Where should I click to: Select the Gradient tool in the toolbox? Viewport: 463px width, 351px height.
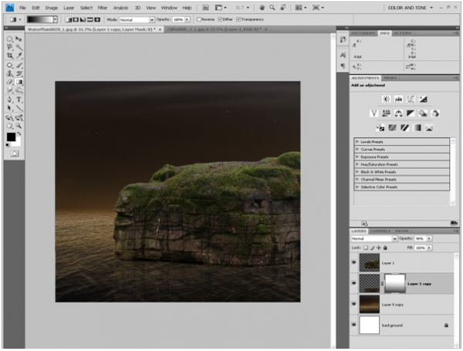point(19,82)
